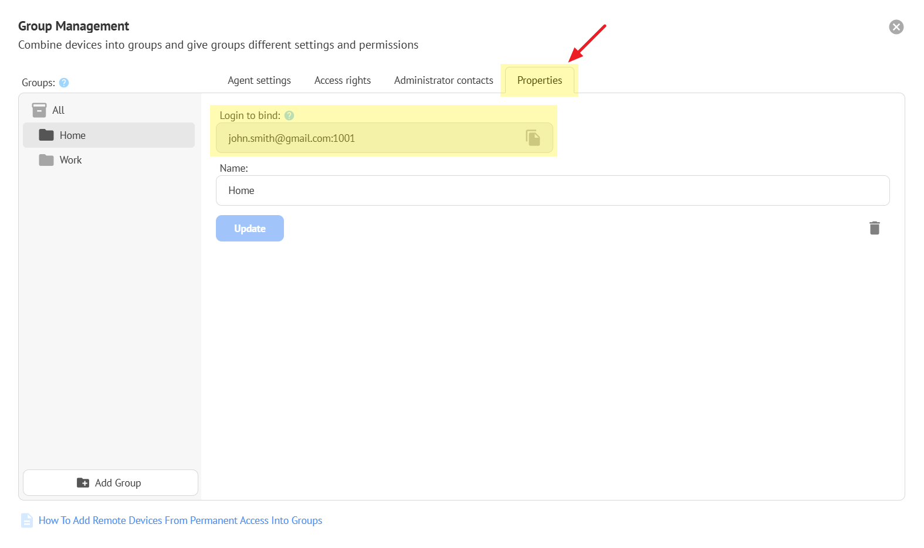
Task: Go to the Administrator contacts tab
Action: point(444,80)
